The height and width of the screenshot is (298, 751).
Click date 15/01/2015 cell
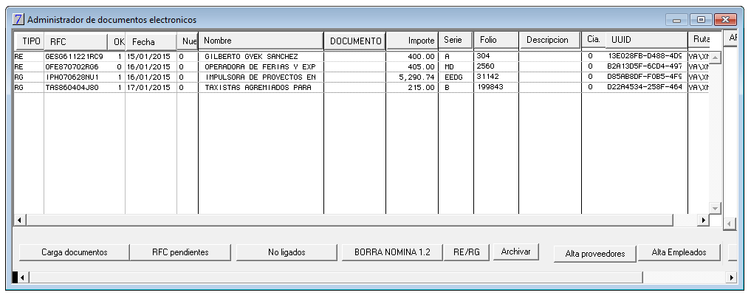pyautogui.click(x=148, y=57)
